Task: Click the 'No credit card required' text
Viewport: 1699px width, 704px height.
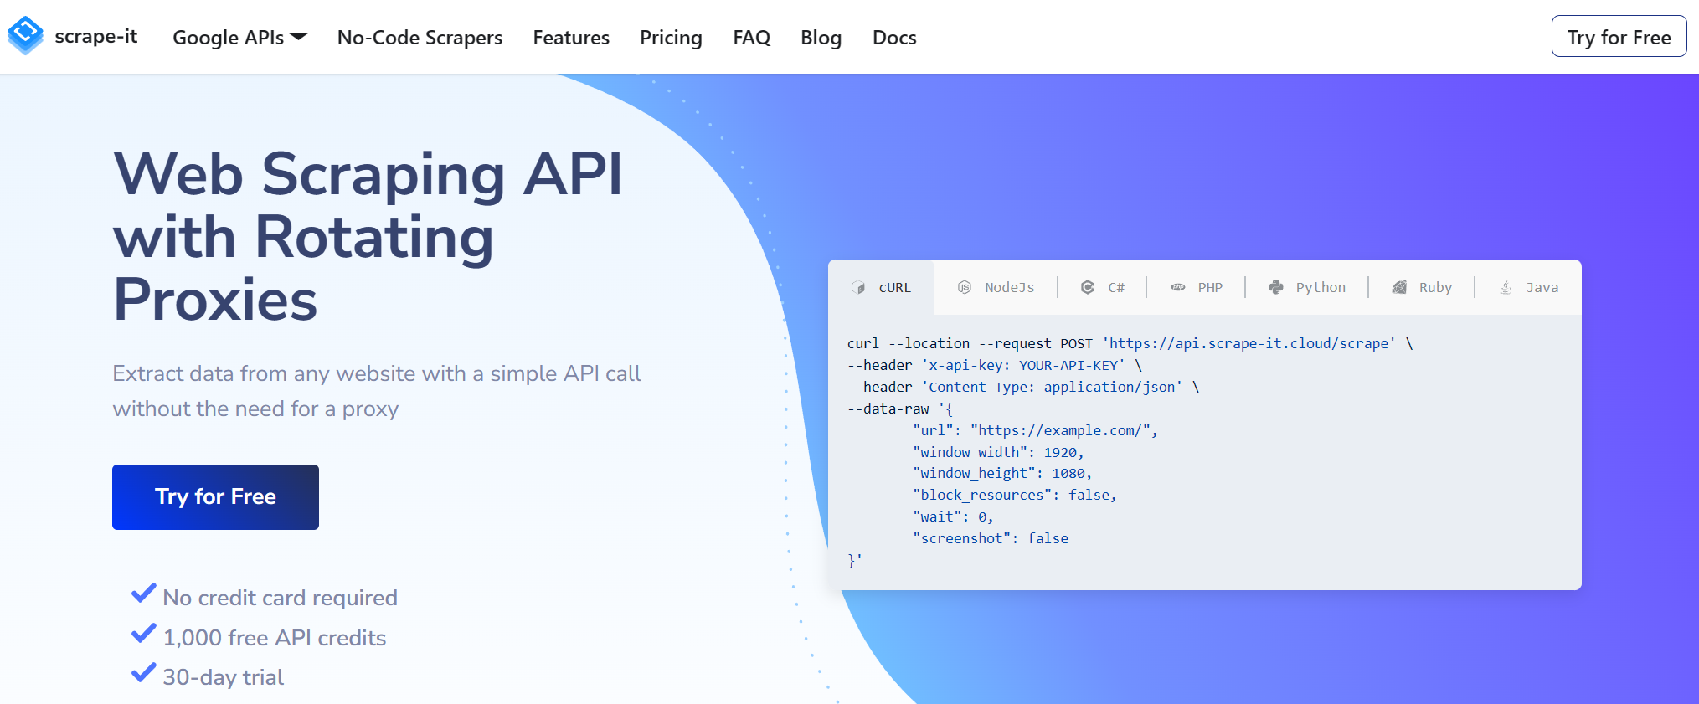Action: point(280,598)
